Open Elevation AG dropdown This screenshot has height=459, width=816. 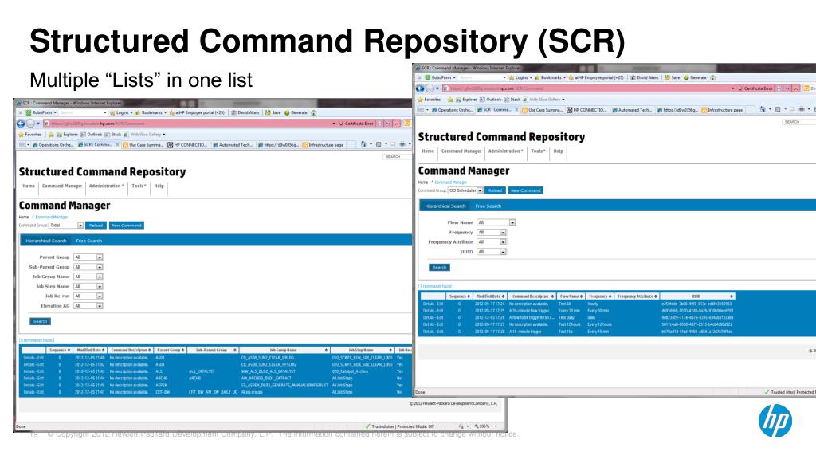(x=88, y=306)
